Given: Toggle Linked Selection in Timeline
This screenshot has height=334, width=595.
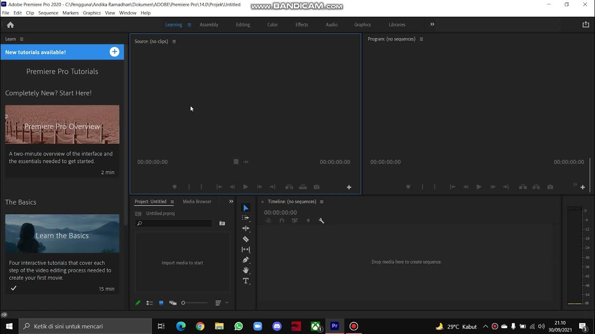Looking at the screenshot, I should click(x=295, y=221).
